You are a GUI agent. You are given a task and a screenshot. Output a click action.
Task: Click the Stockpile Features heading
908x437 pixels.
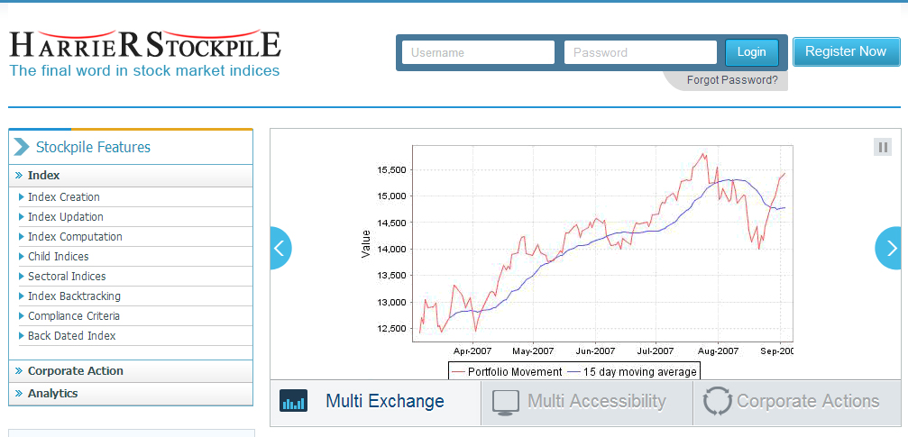(x=93, y=147)
